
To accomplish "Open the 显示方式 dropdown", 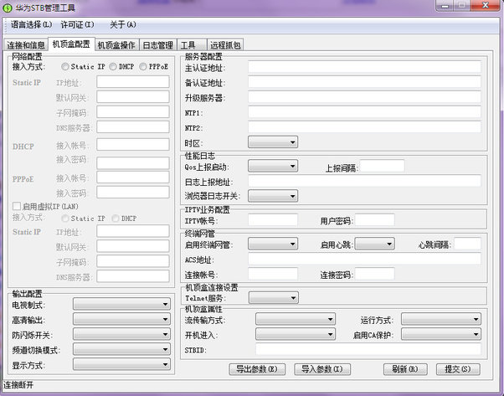I will [x=122, y=364].
